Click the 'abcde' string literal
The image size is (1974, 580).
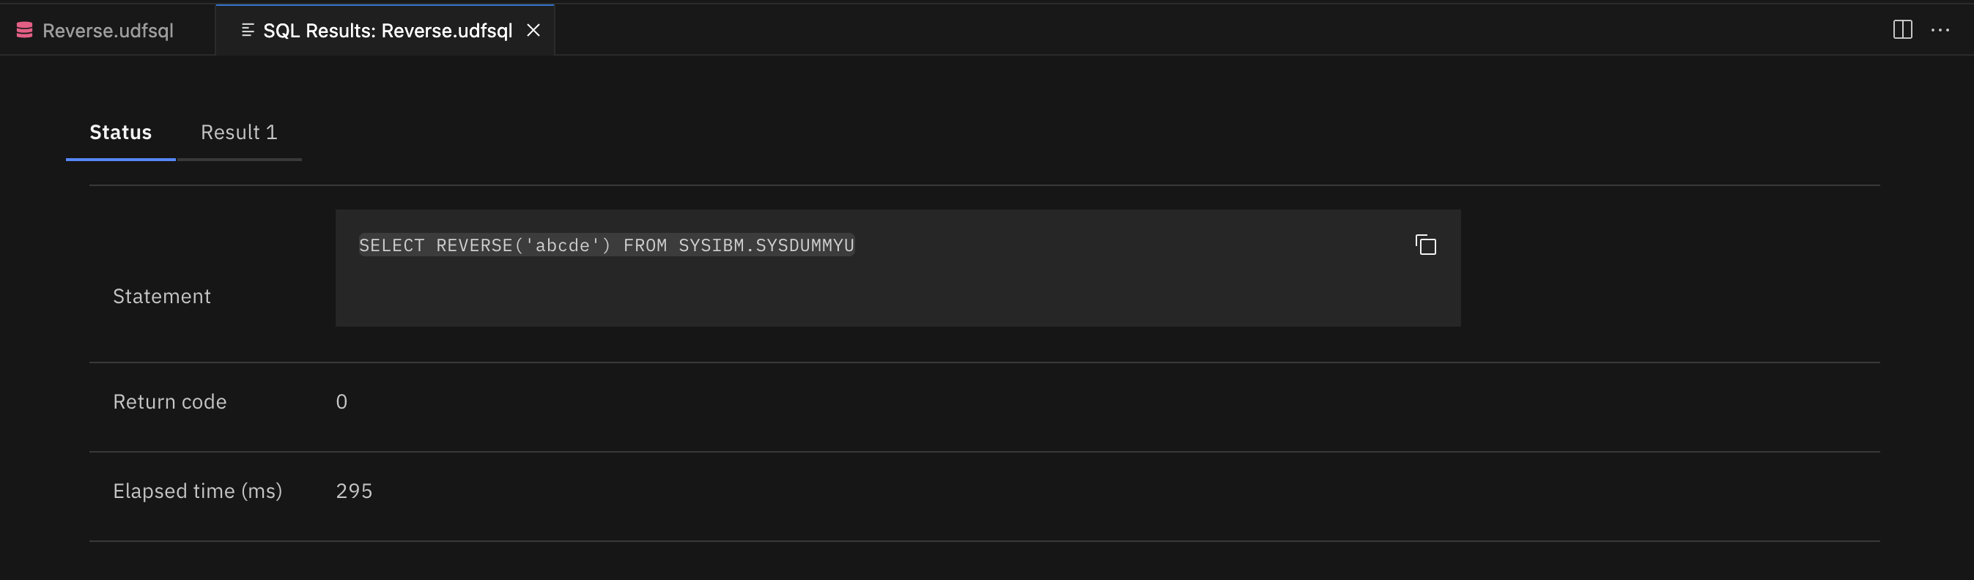(563, 246)
